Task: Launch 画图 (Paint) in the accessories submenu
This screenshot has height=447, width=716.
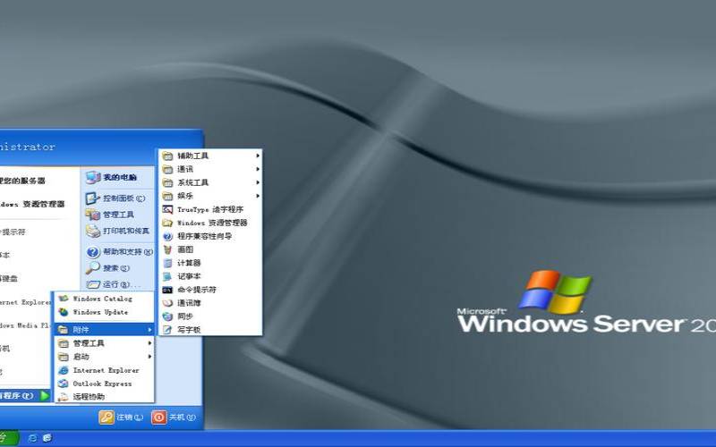Action: coord(210,249)
